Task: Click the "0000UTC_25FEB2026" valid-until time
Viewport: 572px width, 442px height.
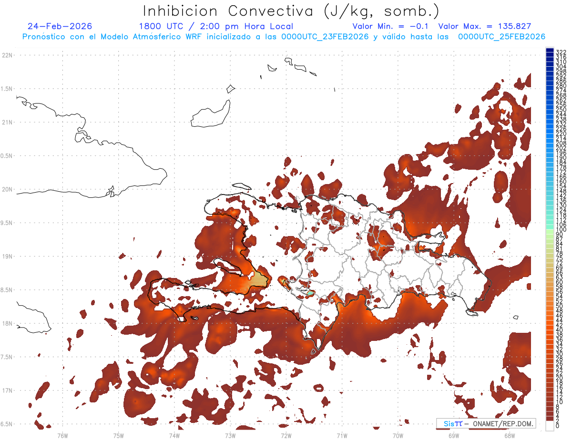Action: point(502,37)
